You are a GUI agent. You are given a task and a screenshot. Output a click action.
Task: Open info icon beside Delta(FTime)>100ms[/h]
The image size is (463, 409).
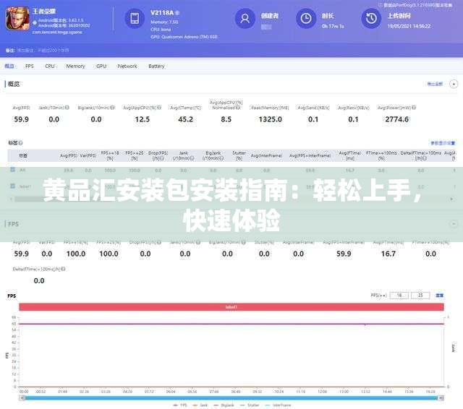pyautogui.click(x=63, y=269)
